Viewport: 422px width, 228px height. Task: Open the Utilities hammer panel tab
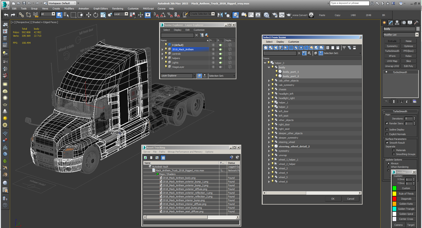416,23
